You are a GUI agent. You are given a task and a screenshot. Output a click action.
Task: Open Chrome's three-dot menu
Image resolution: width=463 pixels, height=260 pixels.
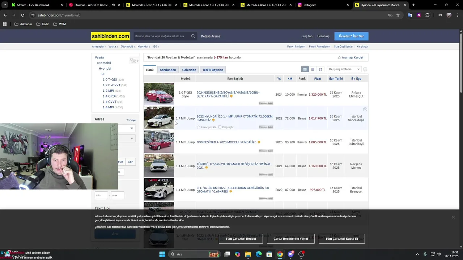click(458, 15)
